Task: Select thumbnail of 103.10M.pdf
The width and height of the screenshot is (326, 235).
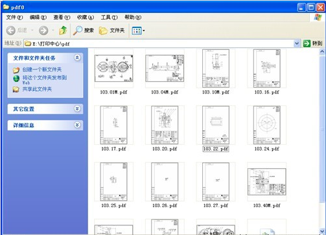Action: [216, 68]
